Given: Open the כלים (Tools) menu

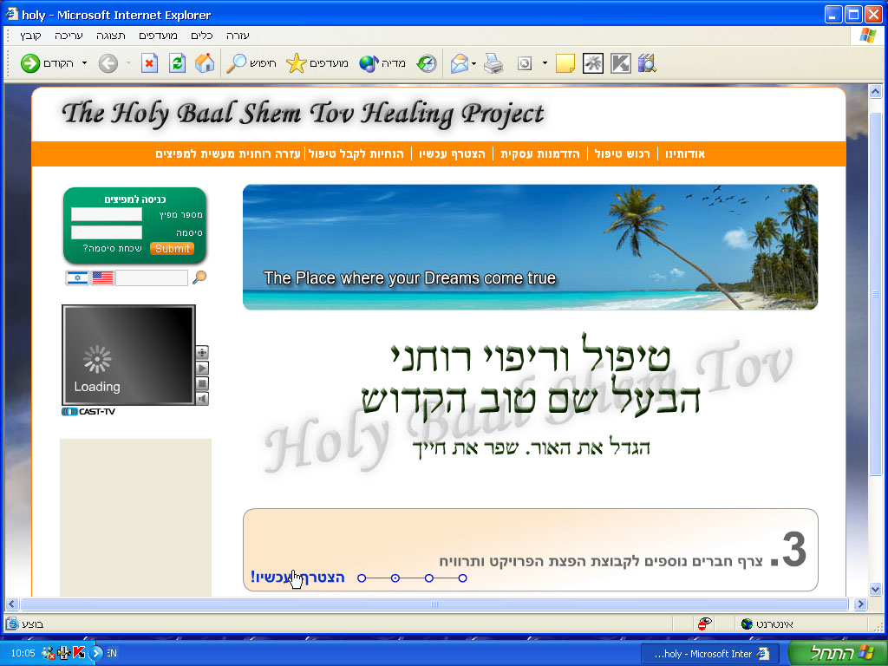Looking at the screenshot, I should (201, 36).
